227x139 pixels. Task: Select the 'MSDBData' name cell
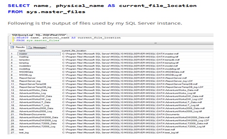pos(39,72)
